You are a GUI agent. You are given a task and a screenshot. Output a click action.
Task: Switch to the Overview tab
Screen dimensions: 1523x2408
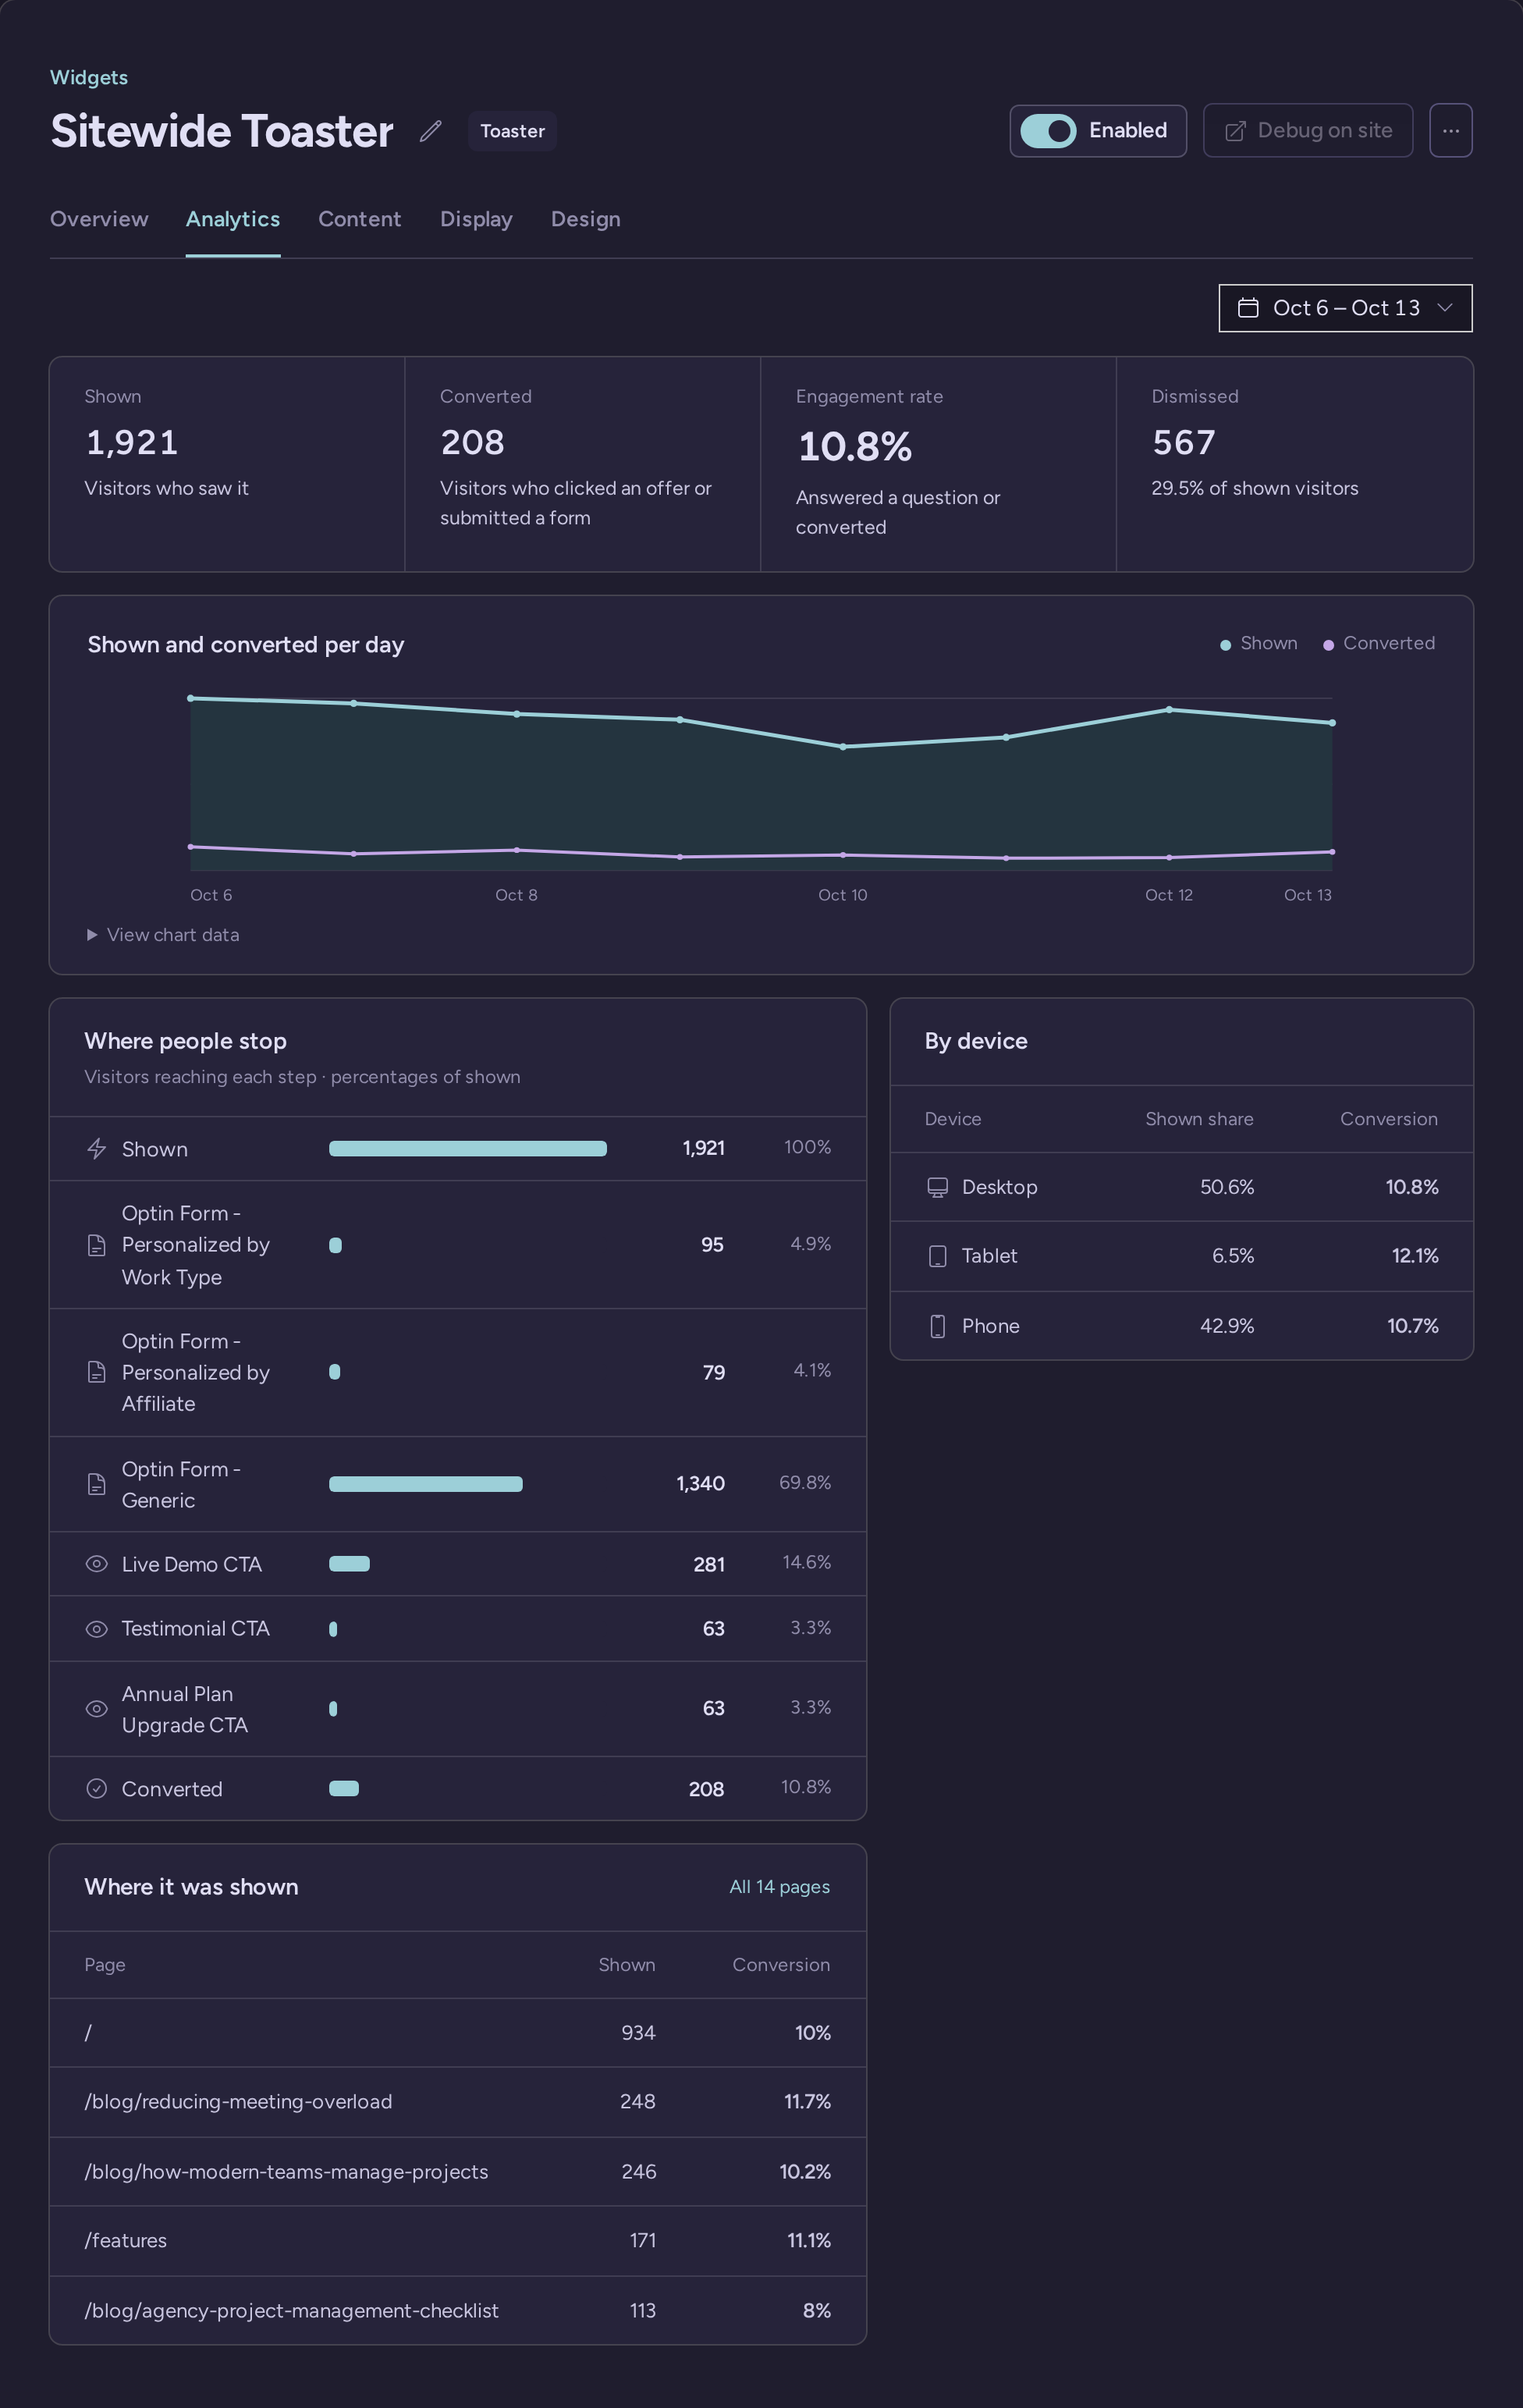point(99,219)
